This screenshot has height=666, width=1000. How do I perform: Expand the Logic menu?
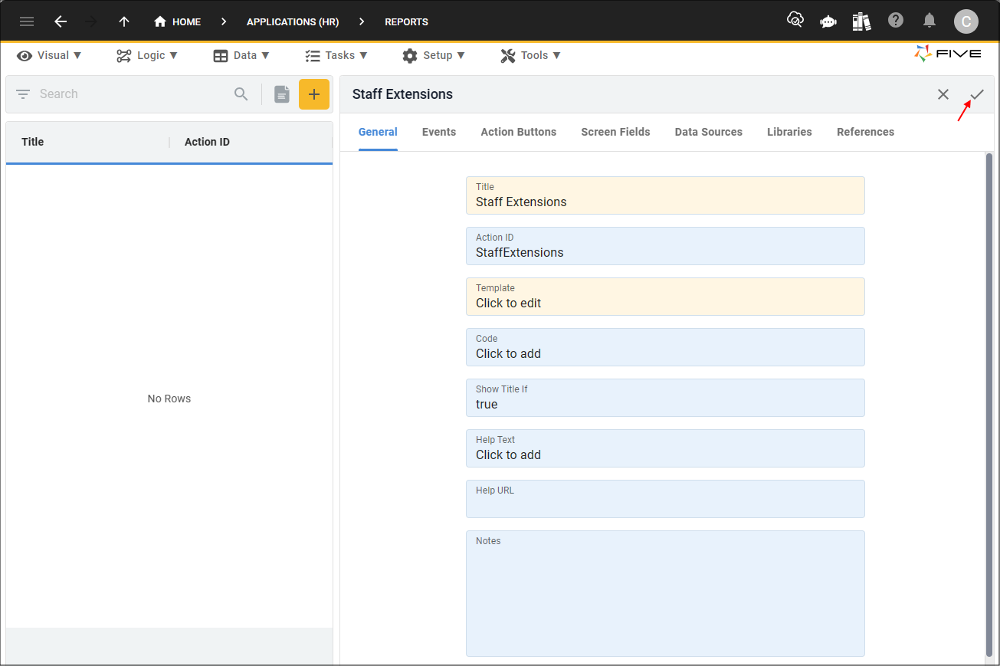(147, 55)
